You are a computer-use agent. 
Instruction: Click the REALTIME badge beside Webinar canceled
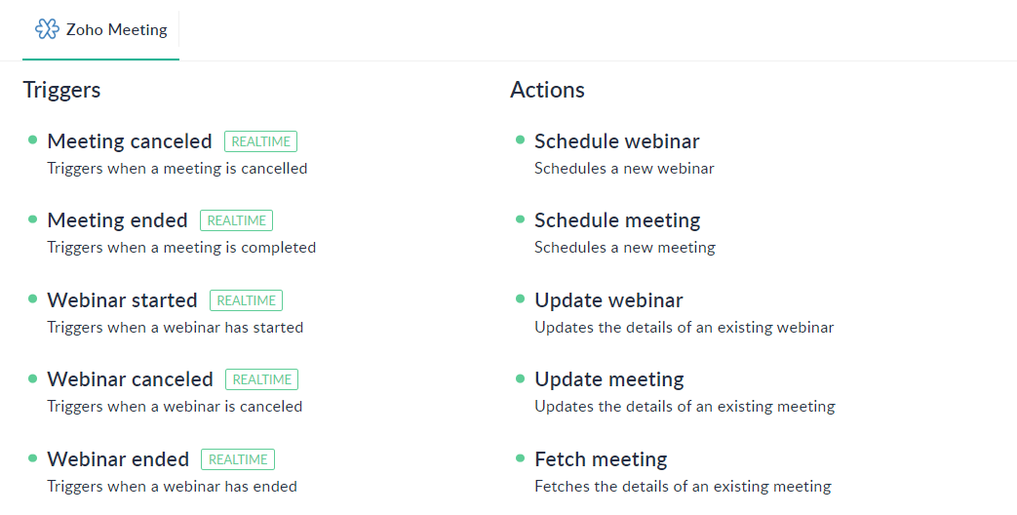(262, 379)
